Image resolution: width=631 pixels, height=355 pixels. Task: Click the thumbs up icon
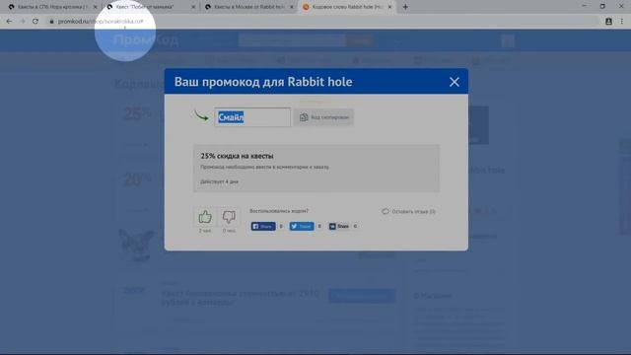(x=205, y=217)
